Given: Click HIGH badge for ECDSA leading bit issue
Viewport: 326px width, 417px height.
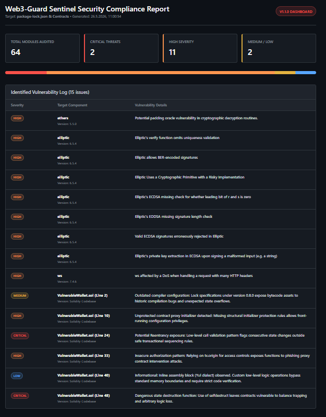Looking at the screenshot, I should (x=17, y=197).
